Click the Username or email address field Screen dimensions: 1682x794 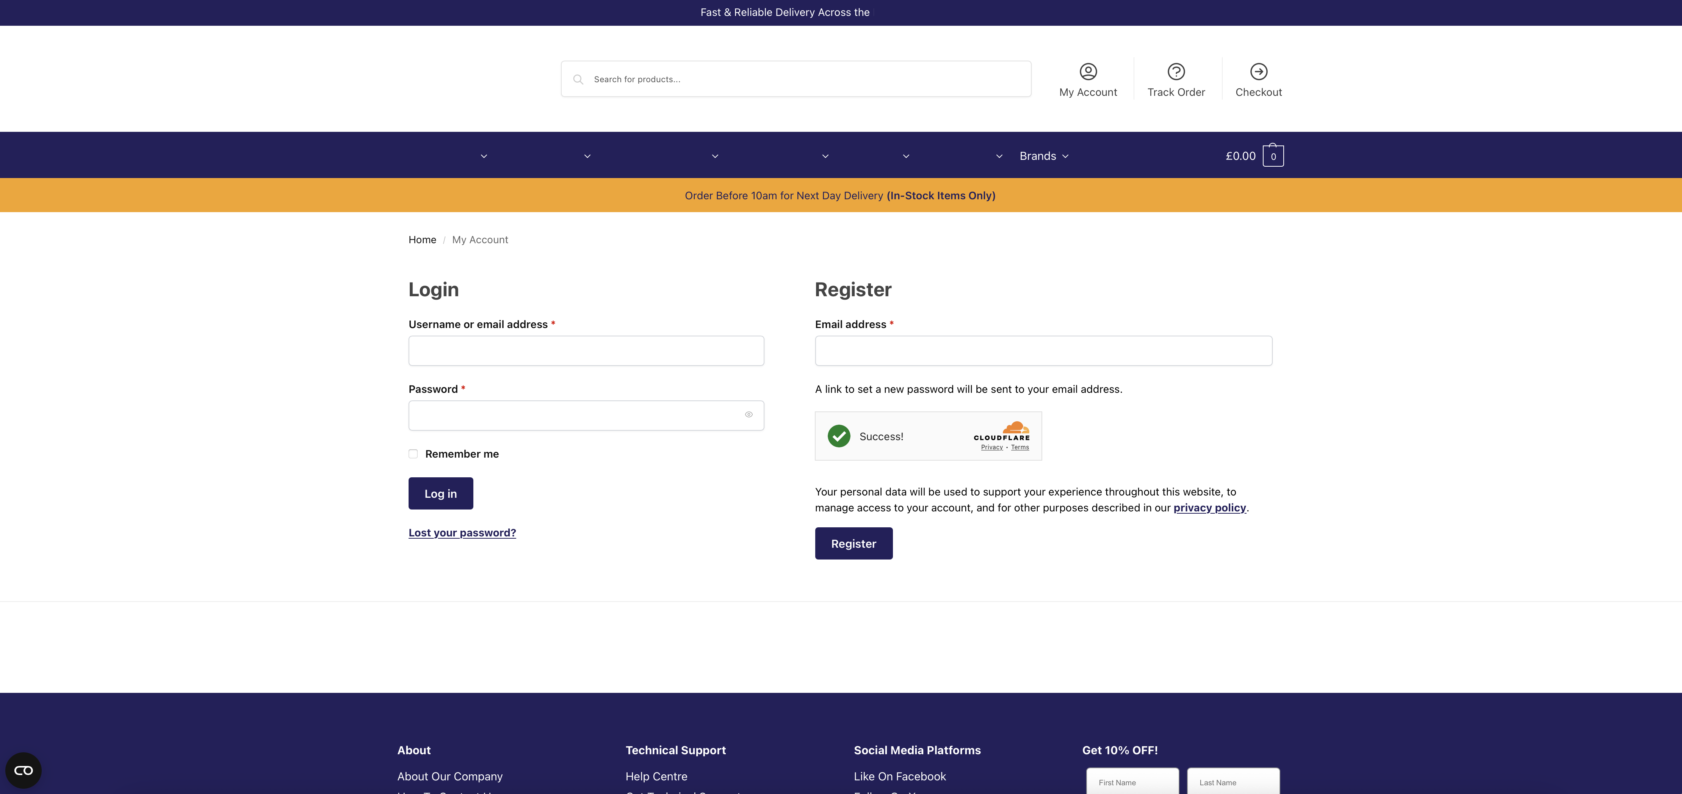pyautogui.click(x=586, y=350)
